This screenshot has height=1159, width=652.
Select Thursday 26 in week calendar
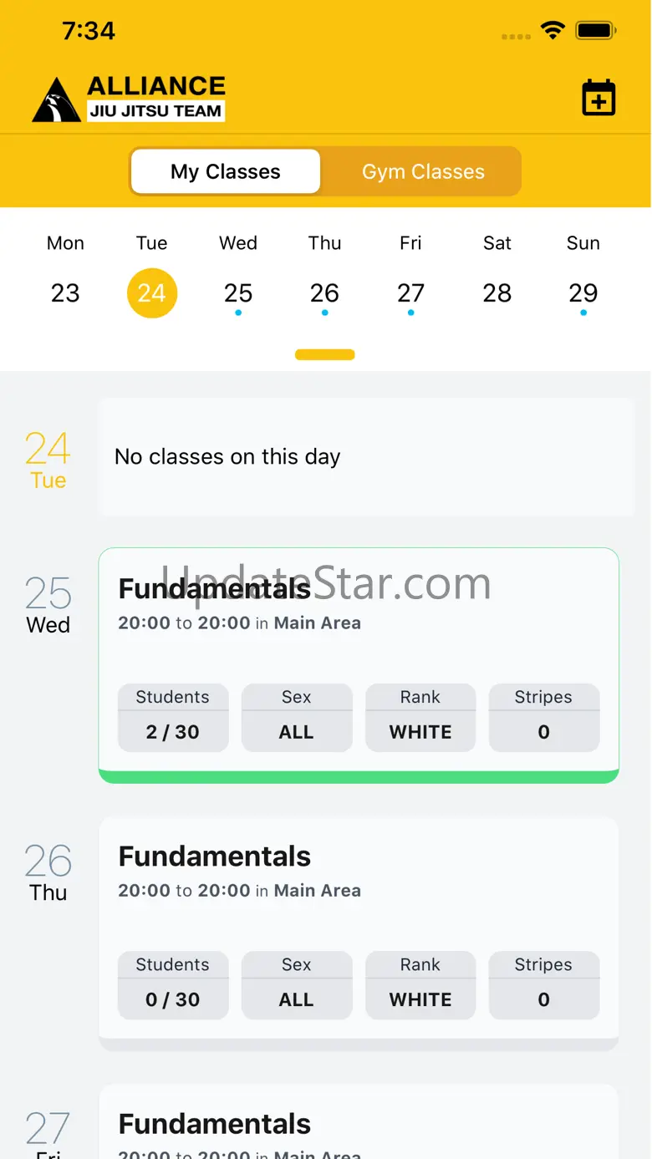(324, 275)
